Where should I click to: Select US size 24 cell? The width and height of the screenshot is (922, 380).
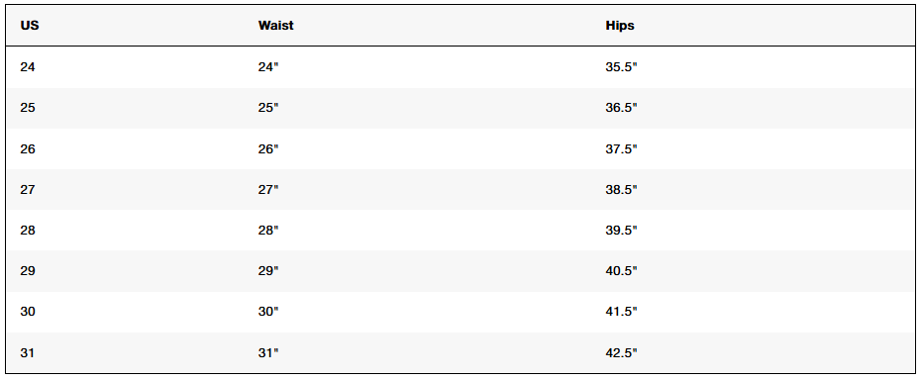coord(28,67)
